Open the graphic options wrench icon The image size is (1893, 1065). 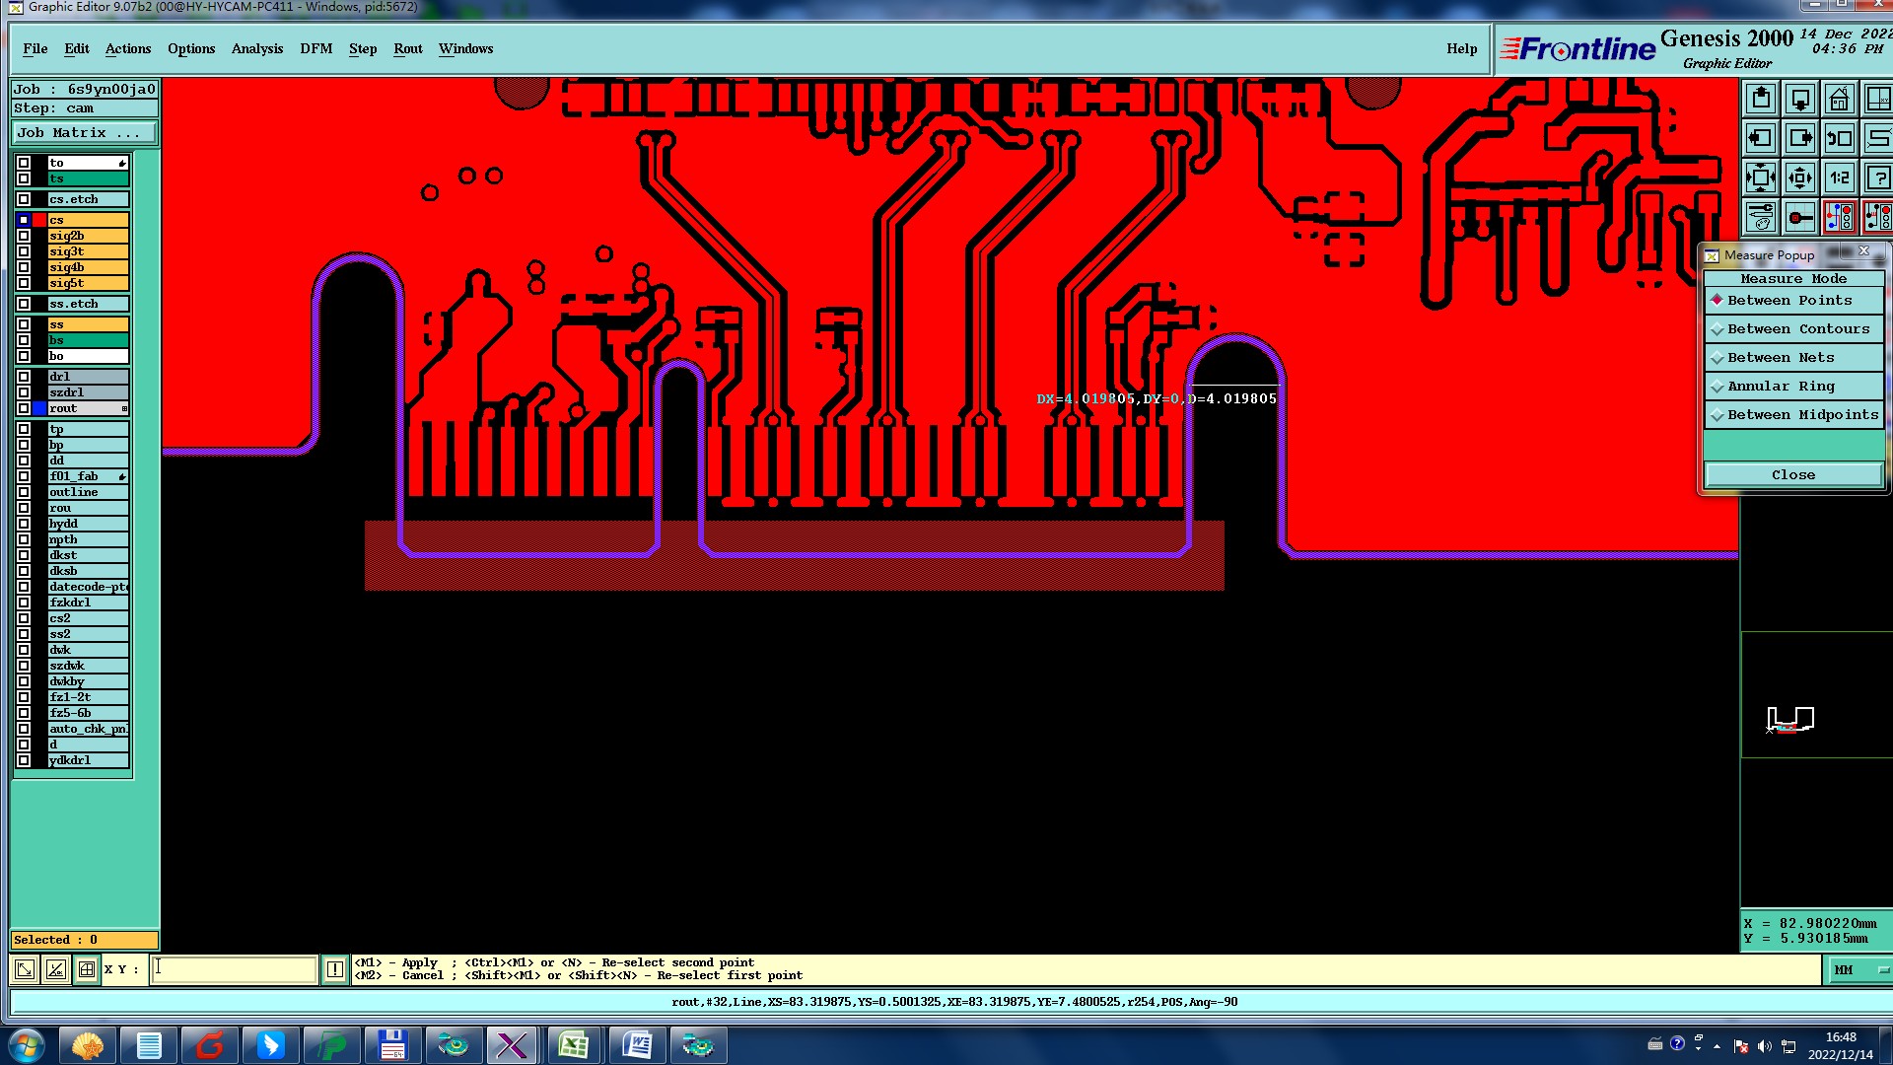coord(1761,217)
